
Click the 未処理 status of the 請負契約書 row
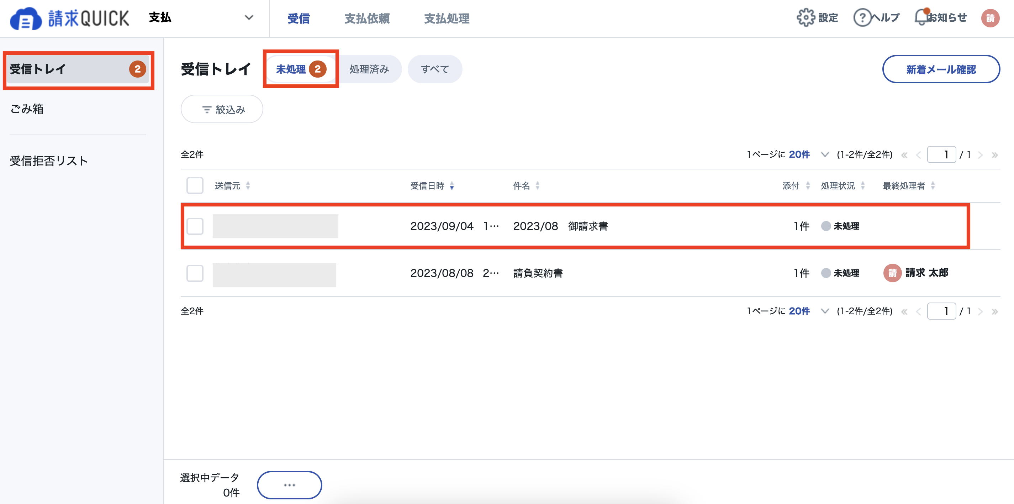[840, 273]
